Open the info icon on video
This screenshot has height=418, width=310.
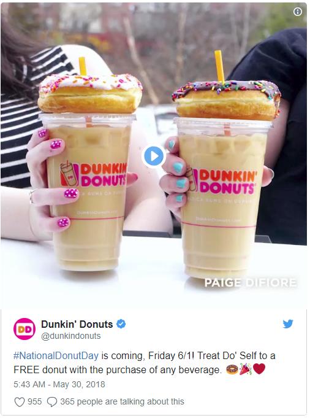[x=298, y=12]
